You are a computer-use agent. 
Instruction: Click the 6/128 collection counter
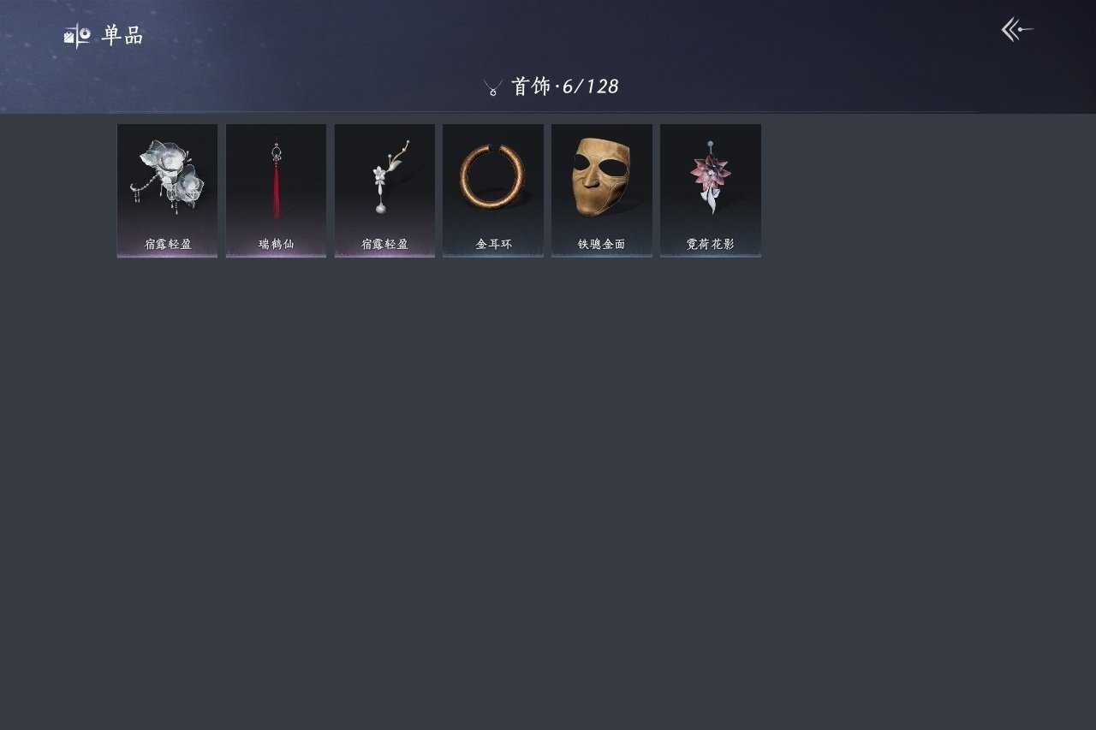click(590, 86)
